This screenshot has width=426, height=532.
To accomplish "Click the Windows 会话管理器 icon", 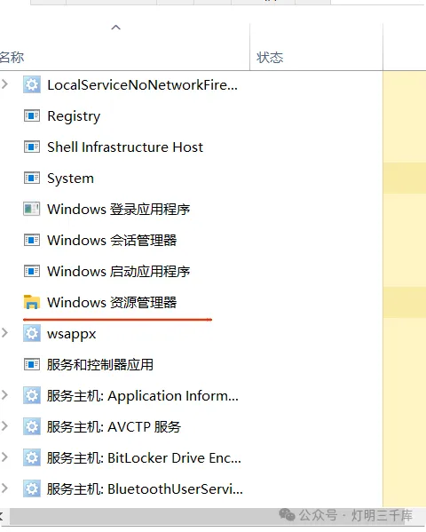I will tap(32, 240).
